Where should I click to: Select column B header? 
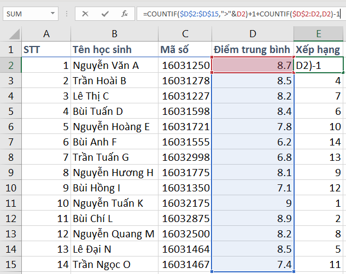[x=114, y=34]
